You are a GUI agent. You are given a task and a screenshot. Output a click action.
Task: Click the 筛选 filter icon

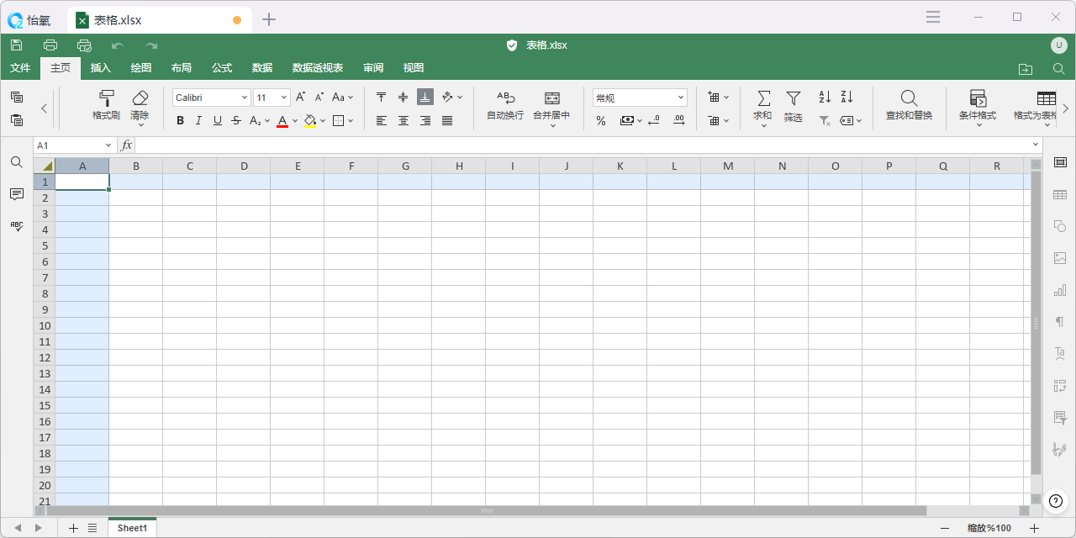tap(794, 106)
